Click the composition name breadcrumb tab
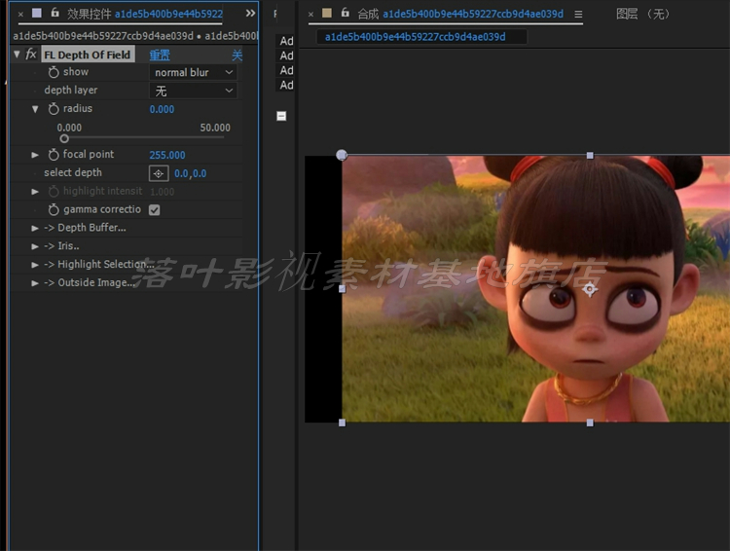The height and width of the screenshot is (551, 730). (x=421, y=37)
